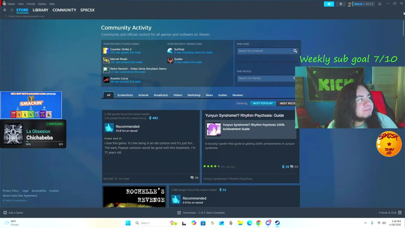Click the Counter-Strike 2 game icon
The height and width of the screenshot is (228, 405).
click(106, 51)
